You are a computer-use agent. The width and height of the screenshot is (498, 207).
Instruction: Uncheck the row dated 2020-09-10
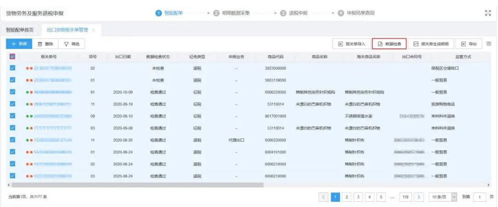point(13,115)
